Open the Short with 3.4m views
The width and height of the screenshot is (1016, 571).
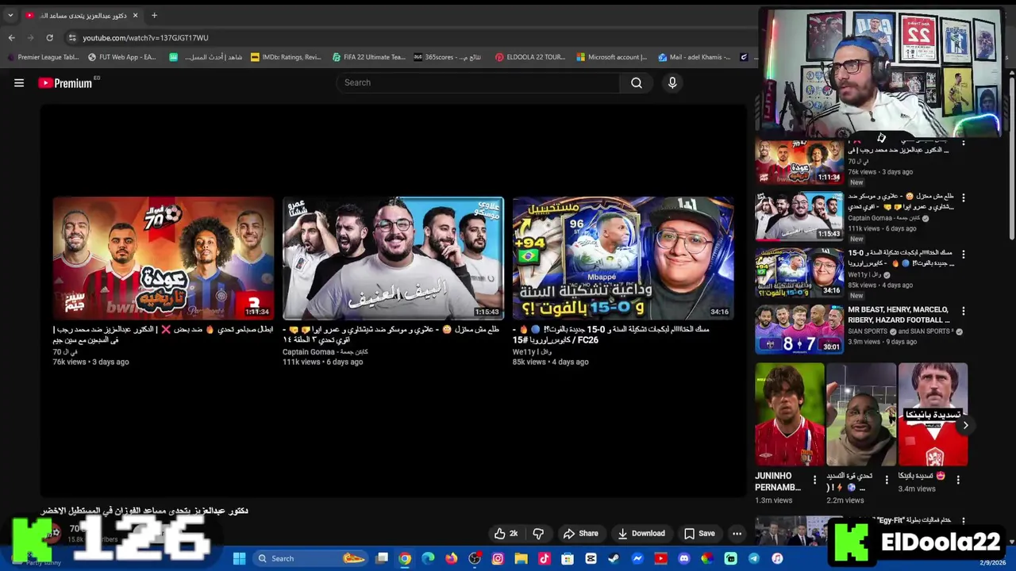click(x=933, y=415)
